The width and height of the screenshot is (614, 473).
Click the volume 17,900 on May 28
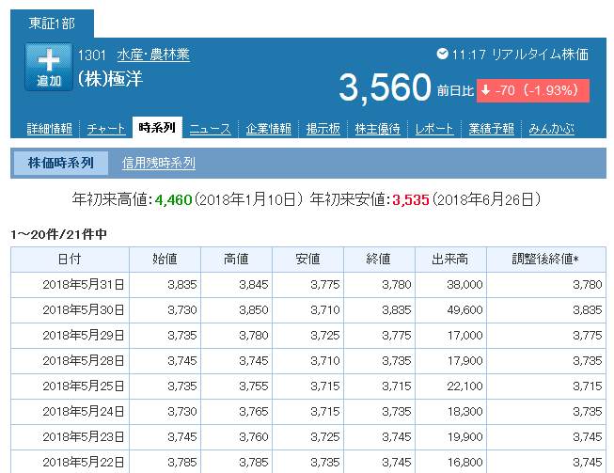pos(464,360)
